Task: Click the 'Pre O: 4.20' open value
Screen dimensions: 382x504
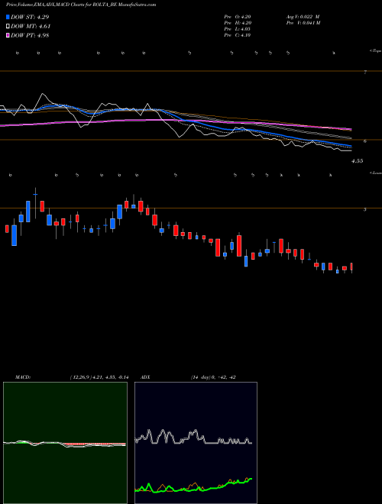Action: (238, 17)
